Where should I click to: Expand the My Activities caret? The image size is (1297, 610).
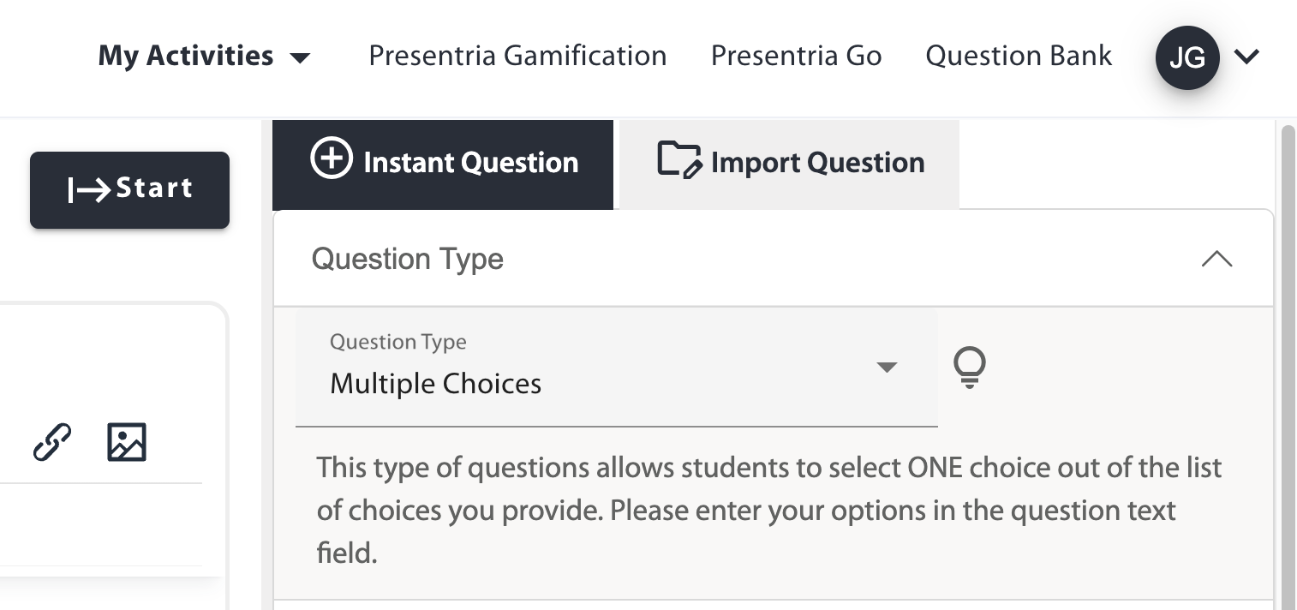[300, 58]
